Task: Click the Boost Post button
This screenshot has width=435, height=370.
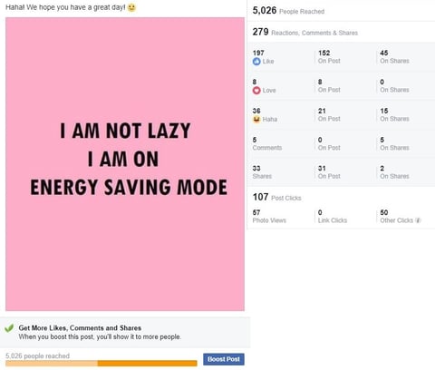Action: coord(224,359)
